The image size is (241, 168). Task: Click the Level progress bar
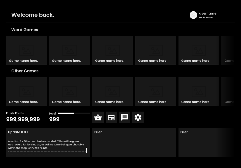74,114
